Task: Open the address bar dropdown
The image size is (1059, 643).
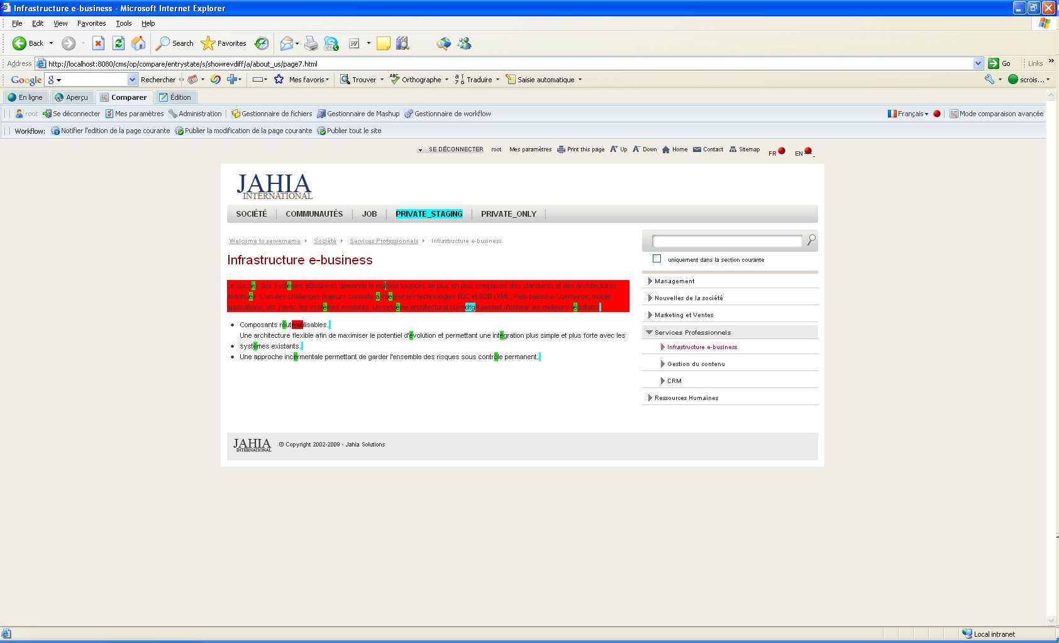Action: coord(978,63)
